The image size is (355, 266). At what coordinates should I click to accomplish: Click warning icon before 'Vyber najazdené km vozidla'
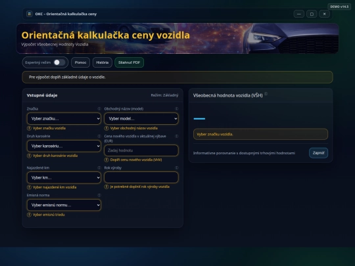[29, 187]
